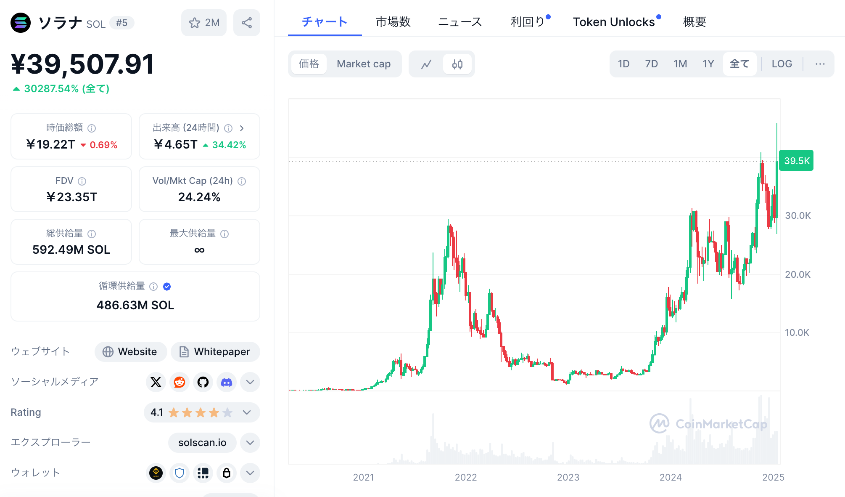Click the 24.24% Vol/Mkt Cap value
845x497 pixels.
199,197
